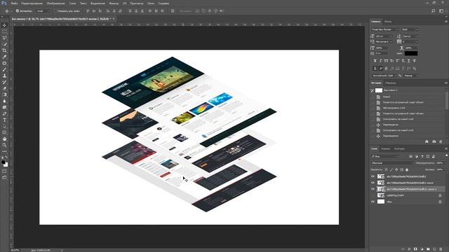Screen dimensions: 449x252
Task: Hide the selected layer ending in 'копия 2'
Action: (x=373, y=189)
